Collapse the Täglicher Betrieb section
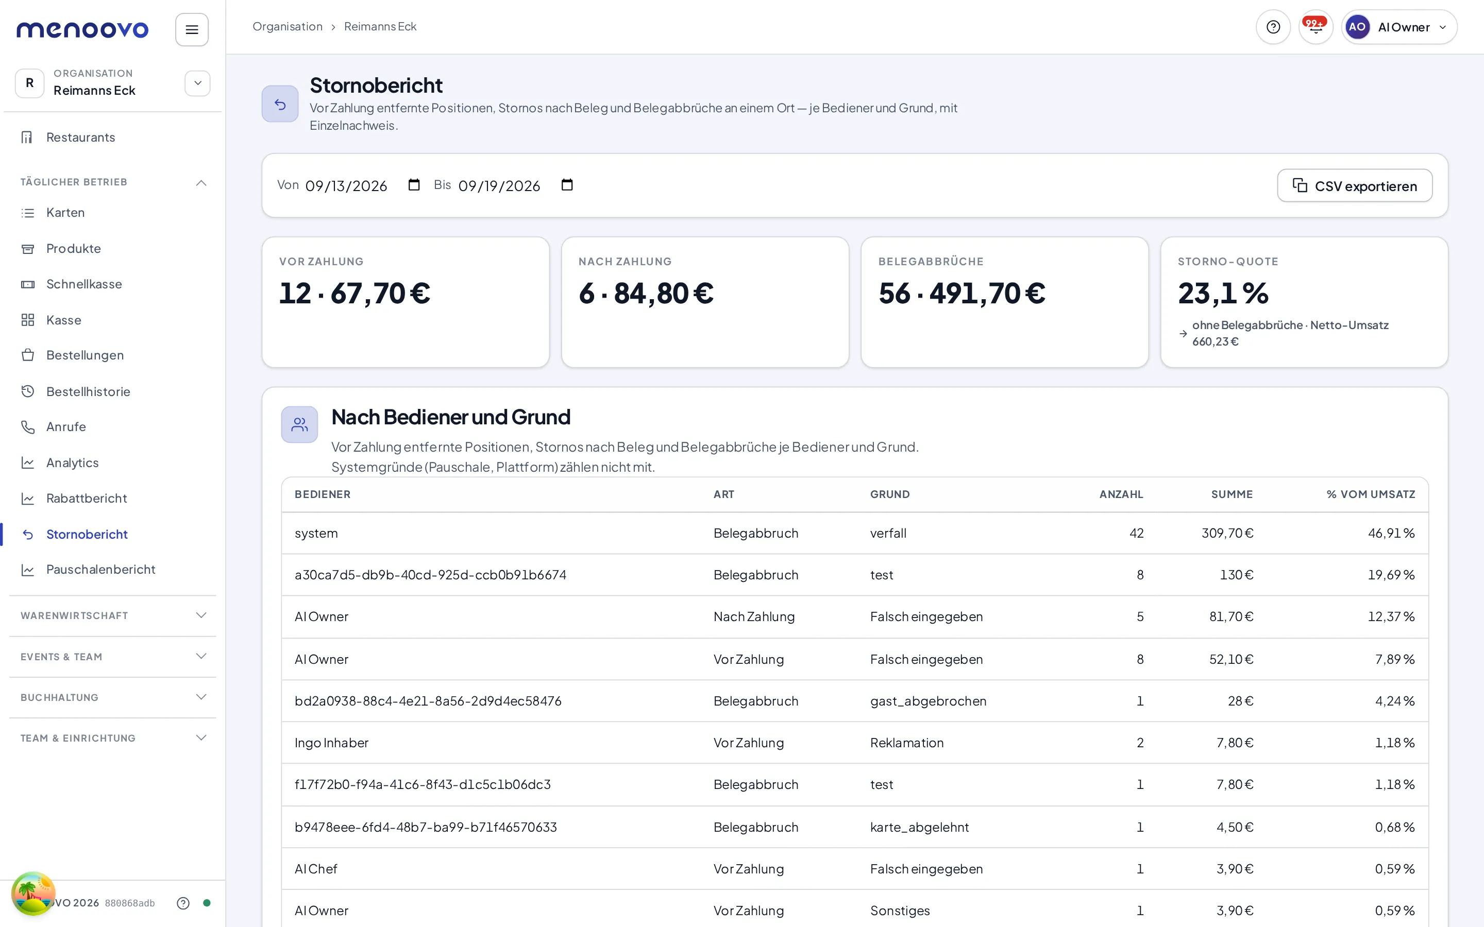 click(200, 183)
